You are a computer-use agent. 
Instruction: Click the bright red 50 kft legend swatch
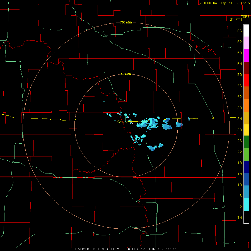246,80
